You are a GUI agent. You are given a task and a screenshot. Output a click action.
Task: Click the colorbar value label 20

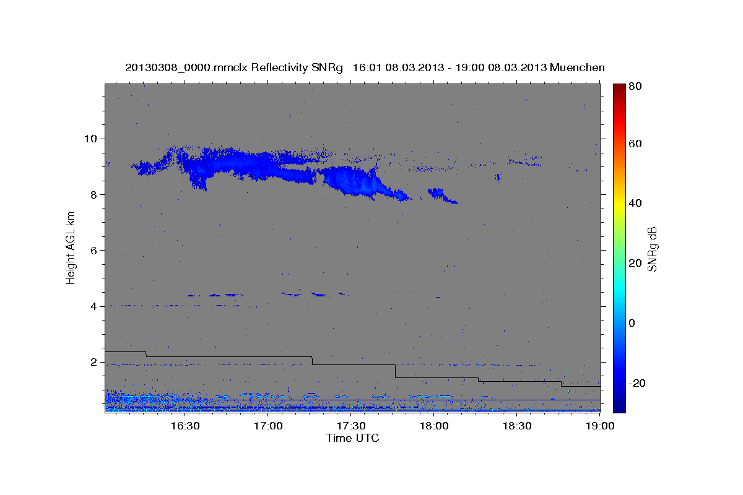[635, 263]
